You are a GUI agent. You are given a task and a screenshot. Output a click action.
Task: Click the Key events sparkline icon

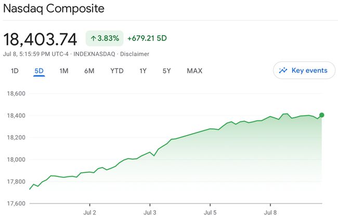tap(283, 71)
